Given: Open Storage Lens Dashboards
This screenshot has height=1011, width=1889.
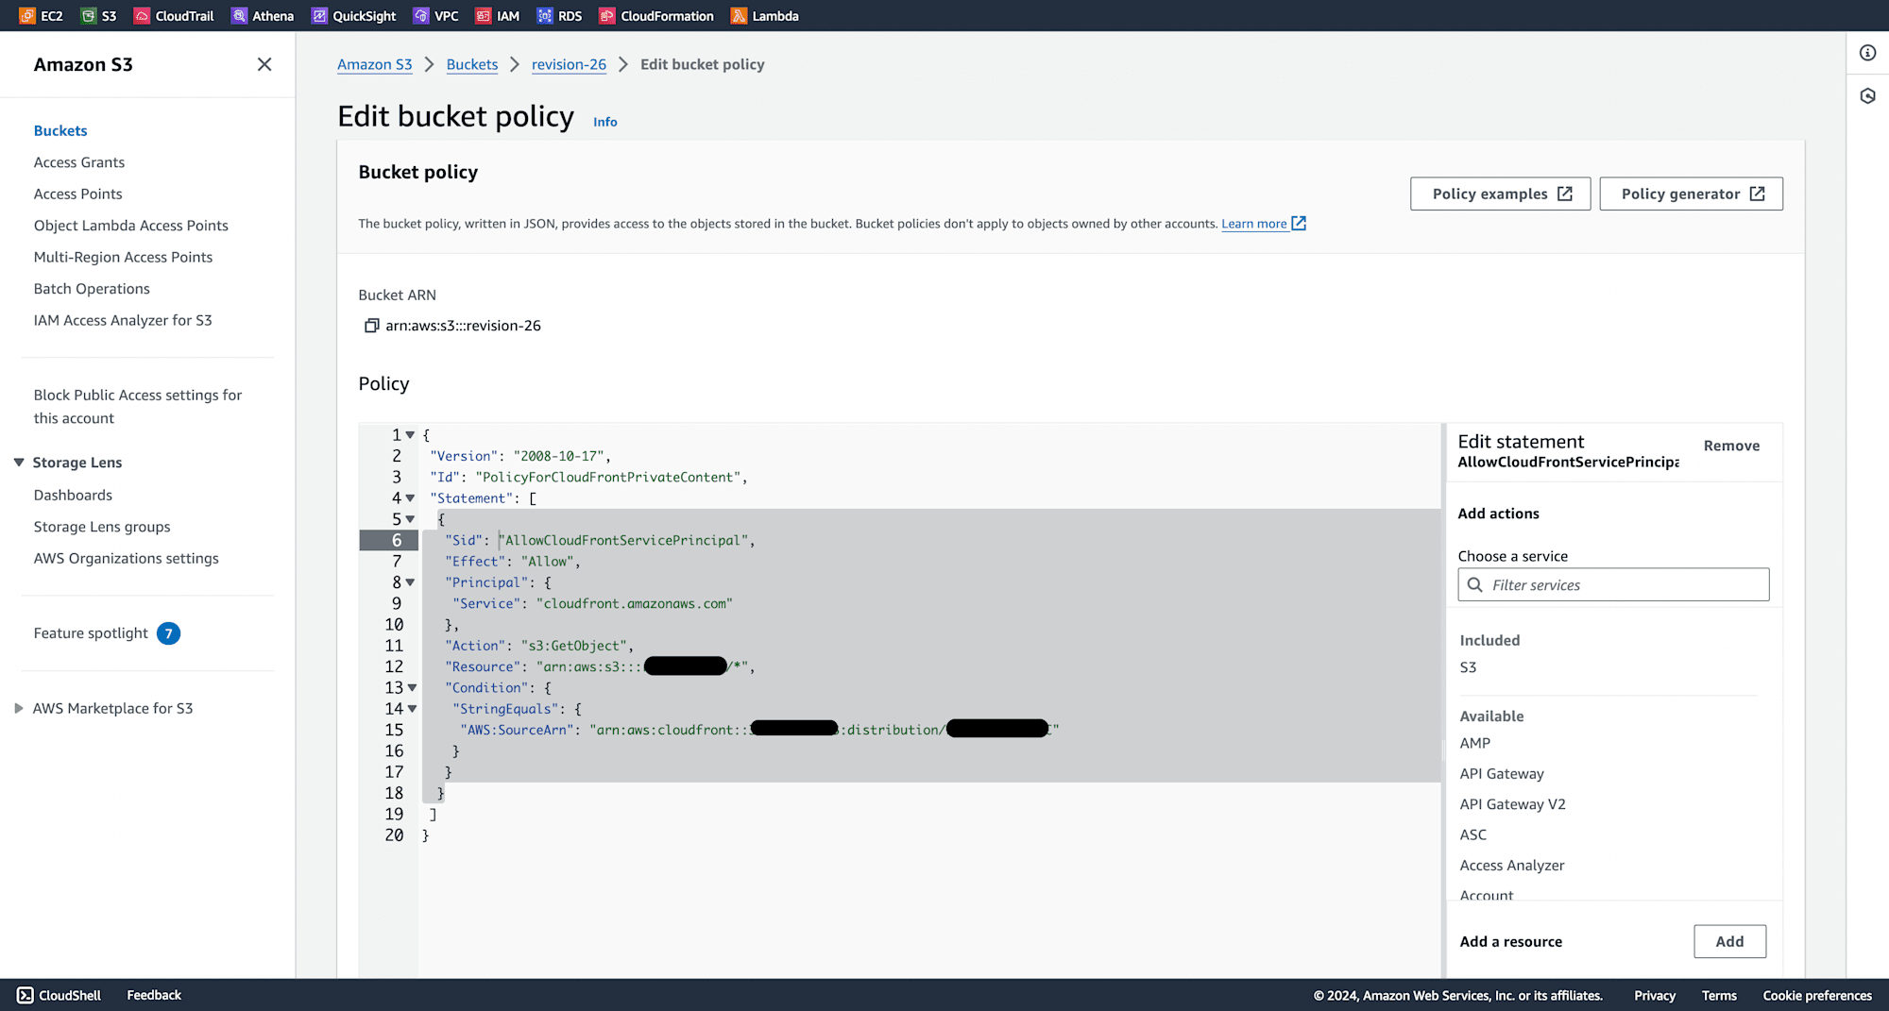Looking at the screenshot, I should (x=73, y=495).
